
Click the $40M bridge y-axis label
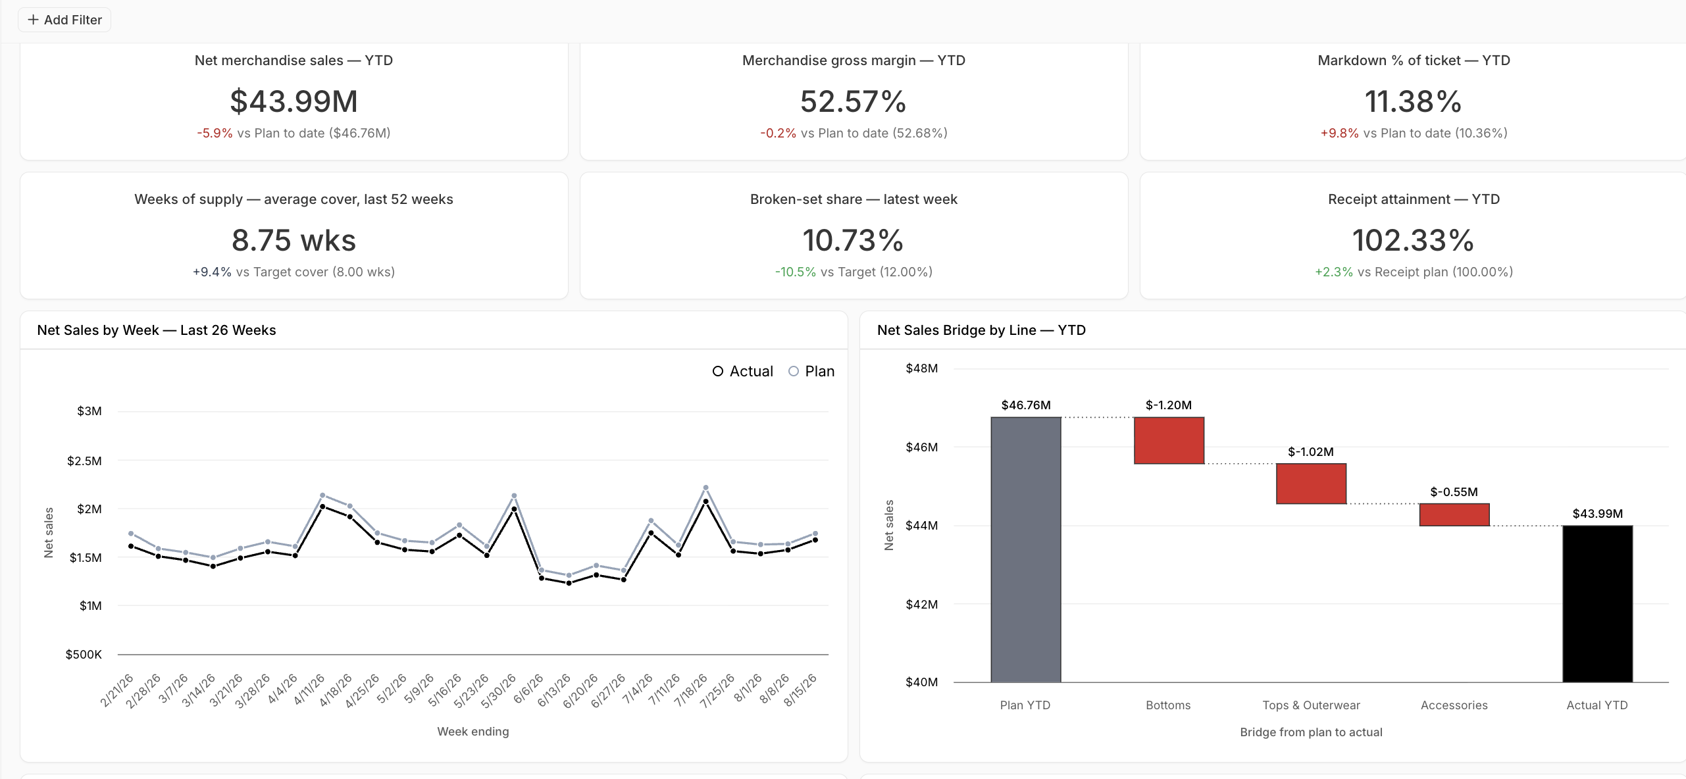921,682
